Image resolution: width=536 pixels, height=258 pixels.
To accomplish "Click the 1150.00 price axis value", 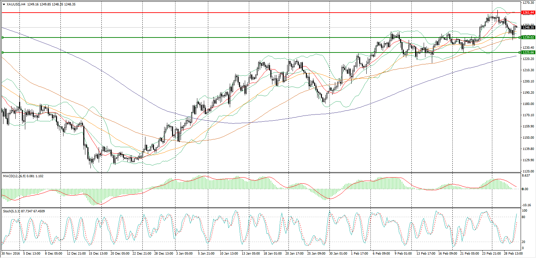I will pos(528,138).
